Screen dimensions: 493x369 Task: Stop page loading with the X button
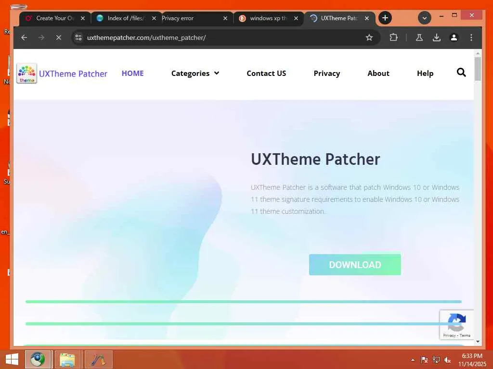coord(58,37)
